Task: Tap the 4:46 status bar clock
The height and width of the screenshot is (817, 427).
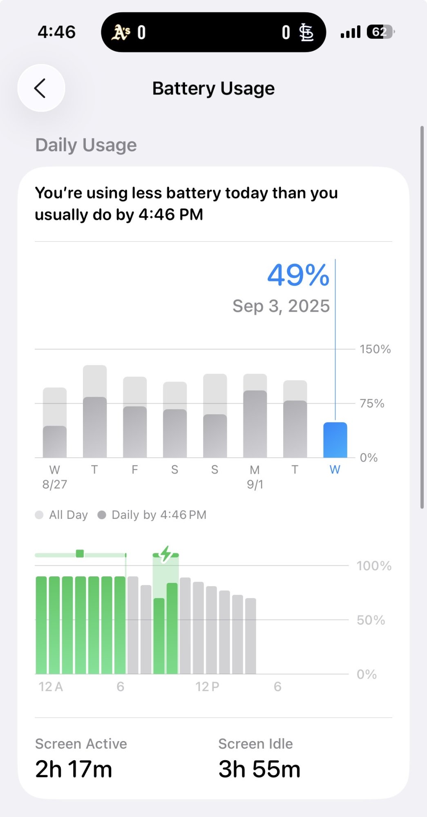Action: 57,32
